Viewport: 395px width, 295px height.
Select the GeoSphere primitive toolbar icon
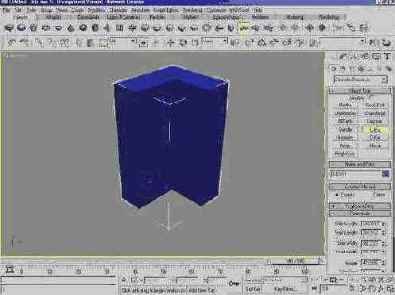[x=83, y=28]
